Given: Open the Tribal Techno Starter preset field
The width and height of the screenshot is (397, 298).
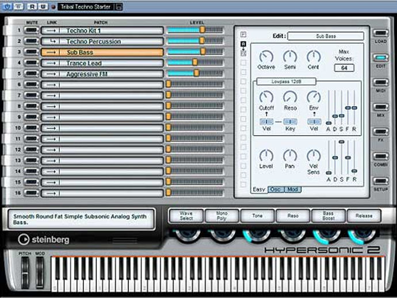Looking at the screenshot, I should pos(86,6).
